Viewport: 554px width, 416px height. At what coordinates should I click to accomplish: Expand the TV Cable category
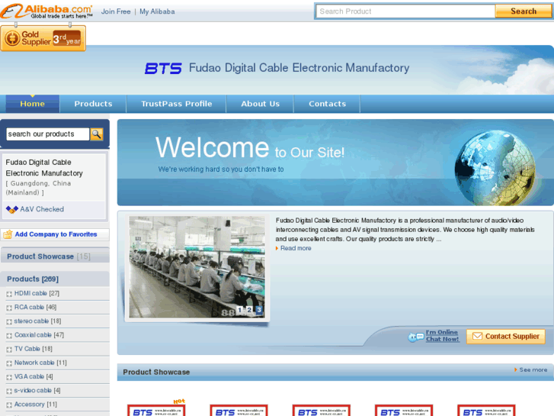click(9, 350)
